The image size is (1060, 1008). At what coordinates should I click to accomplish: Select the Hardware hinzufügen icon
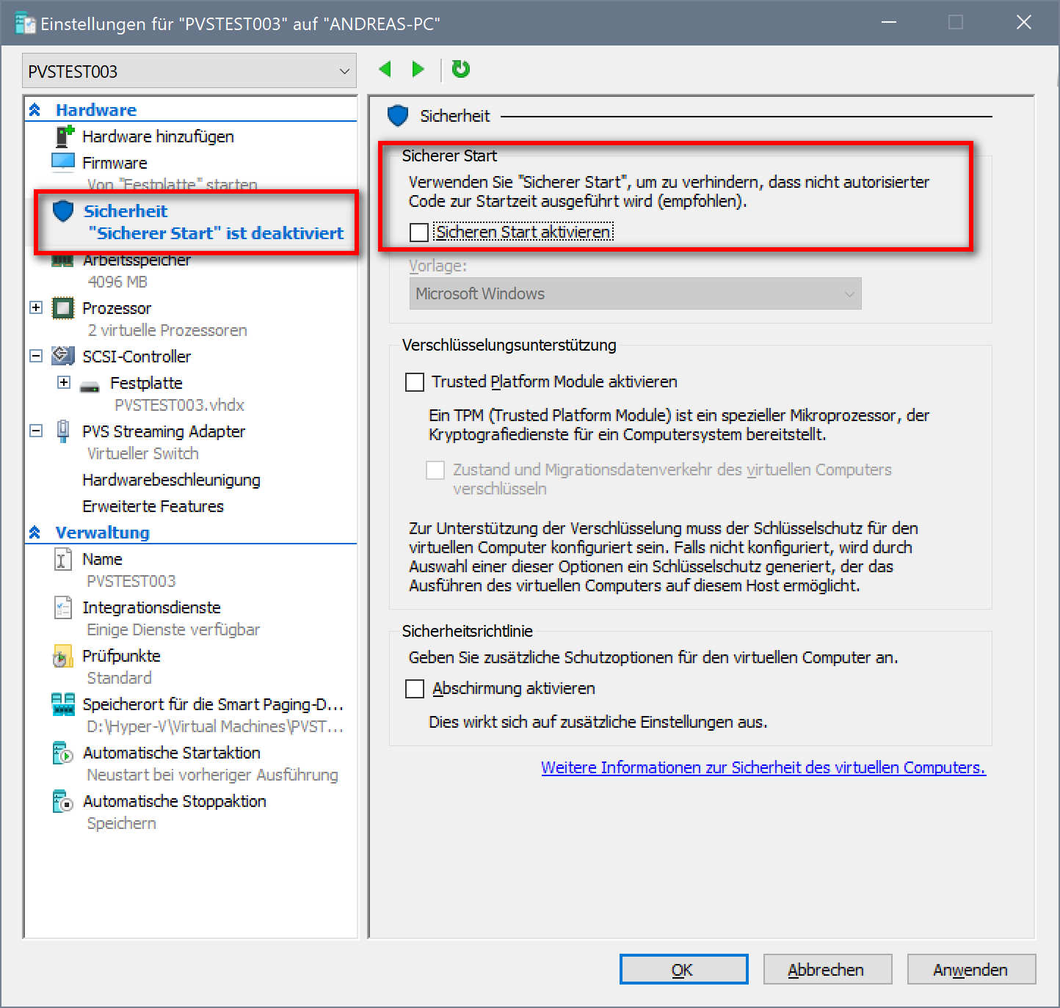[x=65, y=136]
